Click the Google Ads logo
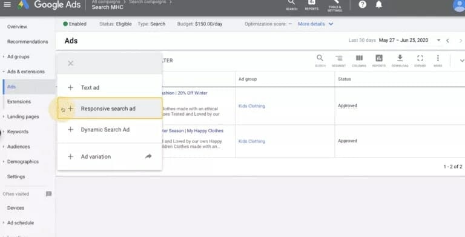Image resolution: width=465 pixels, height=237 pixels. point(49,5)
